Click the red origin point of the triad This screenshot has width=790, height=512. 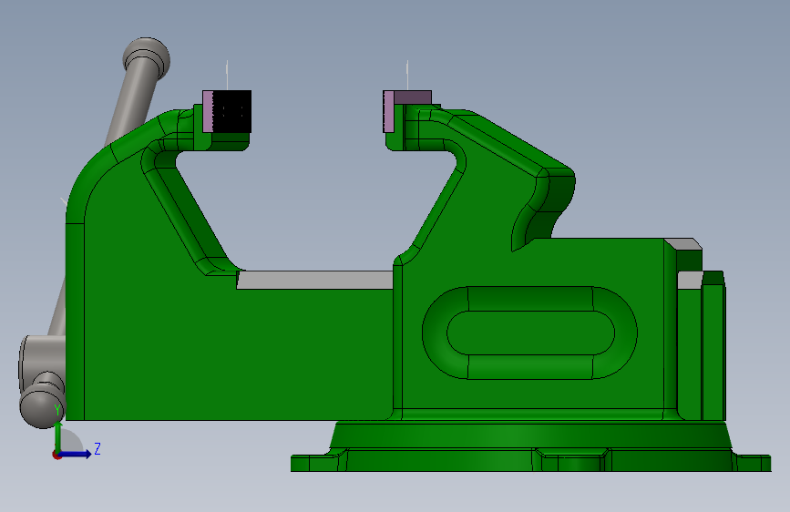pyautogui.click(x=56, y=455)
